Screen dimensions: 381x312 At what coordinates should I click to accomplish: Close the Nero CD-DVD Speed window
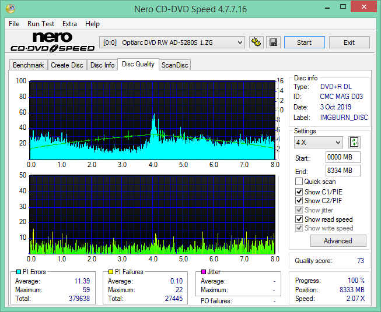[x=363, y=7]
